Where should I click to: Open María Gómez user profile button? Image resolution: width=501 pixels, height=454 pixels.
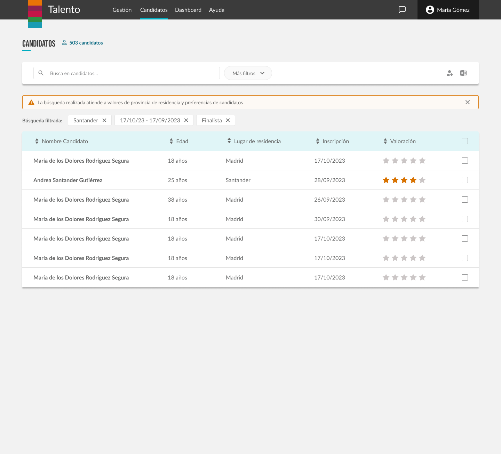click(x=448, y=10)
